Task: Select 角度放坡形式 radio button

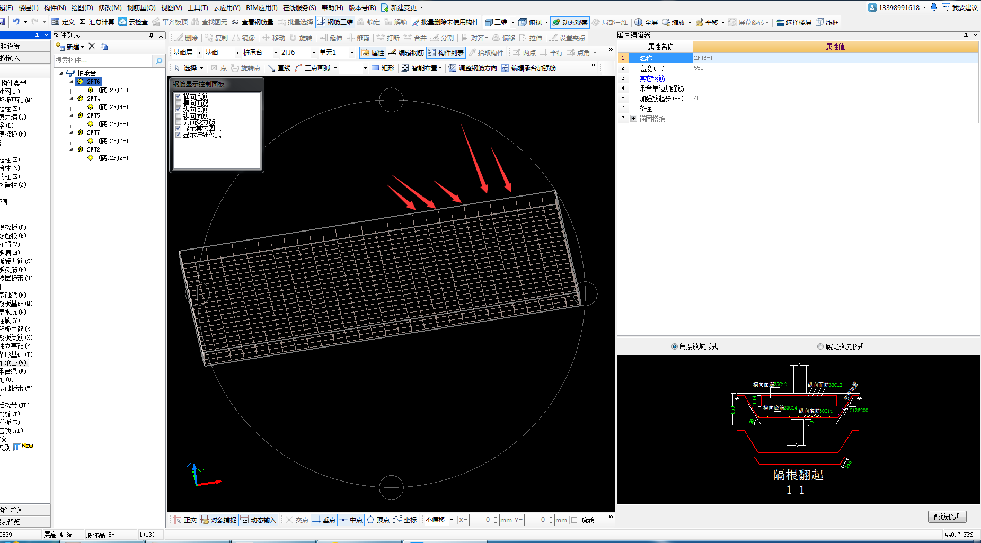Action: click(675, 346)
